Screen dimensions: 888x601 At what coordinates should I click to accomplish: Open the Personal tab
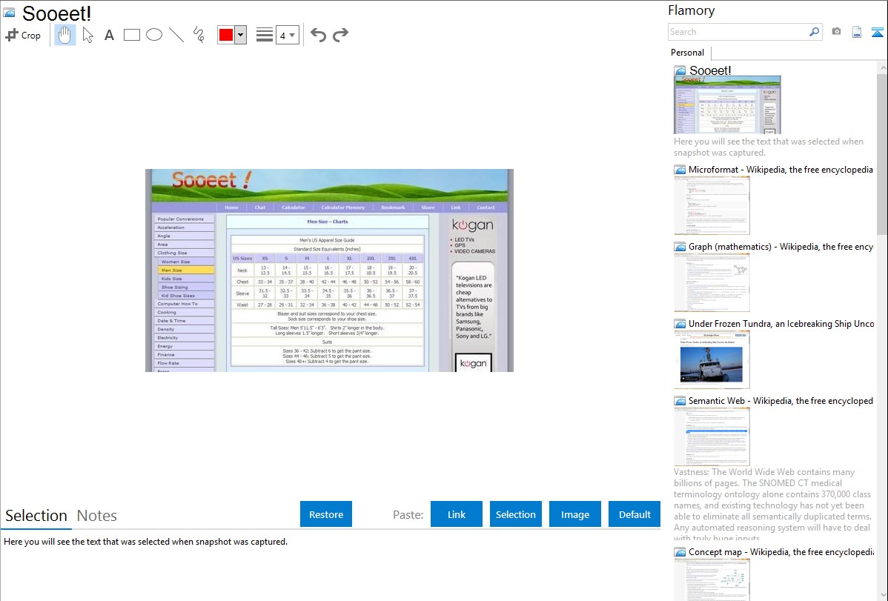pyautogui.click(x=688, y=53)
